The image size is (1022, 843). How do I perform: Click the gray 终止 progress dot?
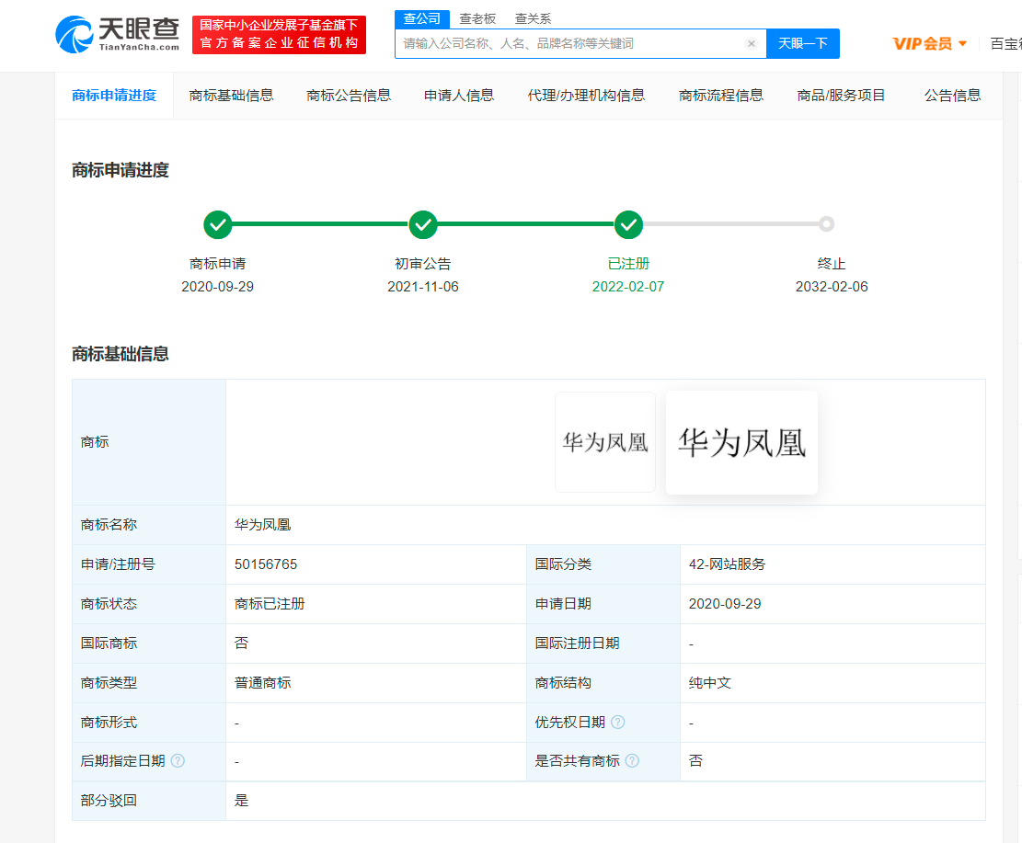[826, 223]
